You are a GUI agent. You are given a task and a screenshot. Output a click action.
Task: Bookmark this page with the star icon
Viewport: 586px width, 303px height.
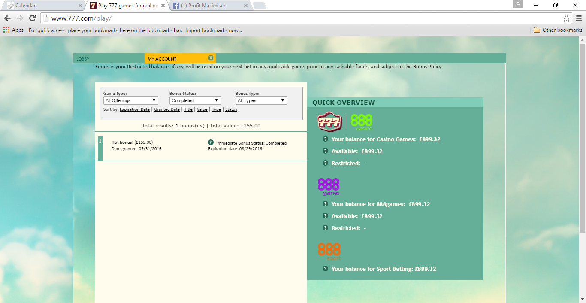pyautogui.click(x=567, y=18)
